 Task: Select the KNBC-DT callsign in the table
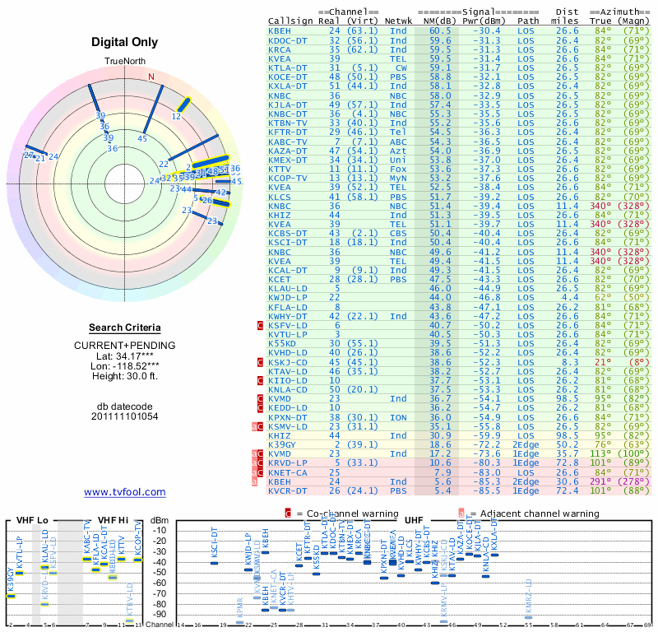click(x=288, y=114)
